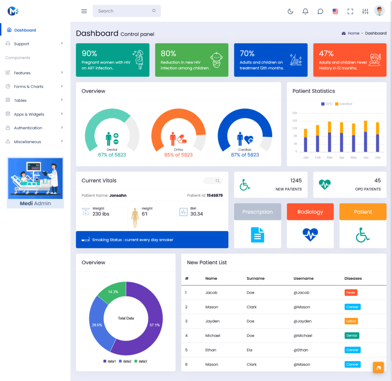Click the hamburger menu to collapse sidebar
Screen dimensions: 392x381
(x=84, y=11)
